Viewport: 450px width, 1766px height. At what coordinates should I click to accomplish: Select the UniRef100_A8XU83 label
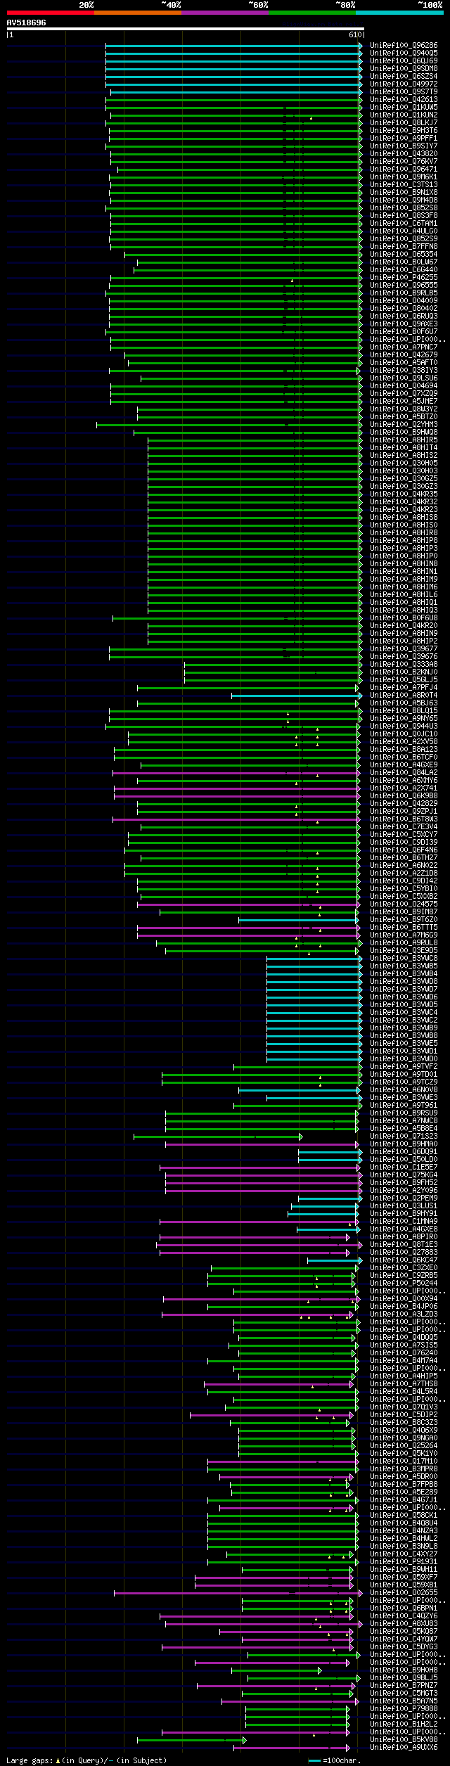point(404,1624)
